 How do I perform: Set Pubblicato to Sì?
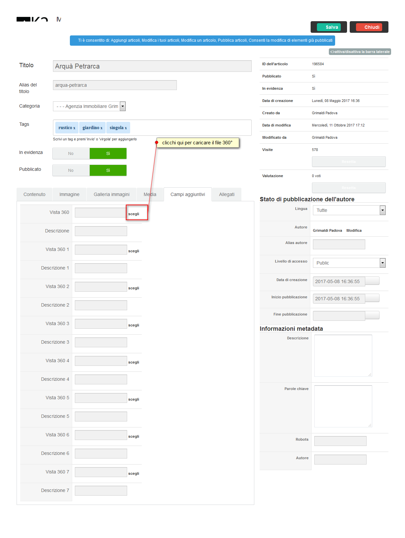[108, 171]
